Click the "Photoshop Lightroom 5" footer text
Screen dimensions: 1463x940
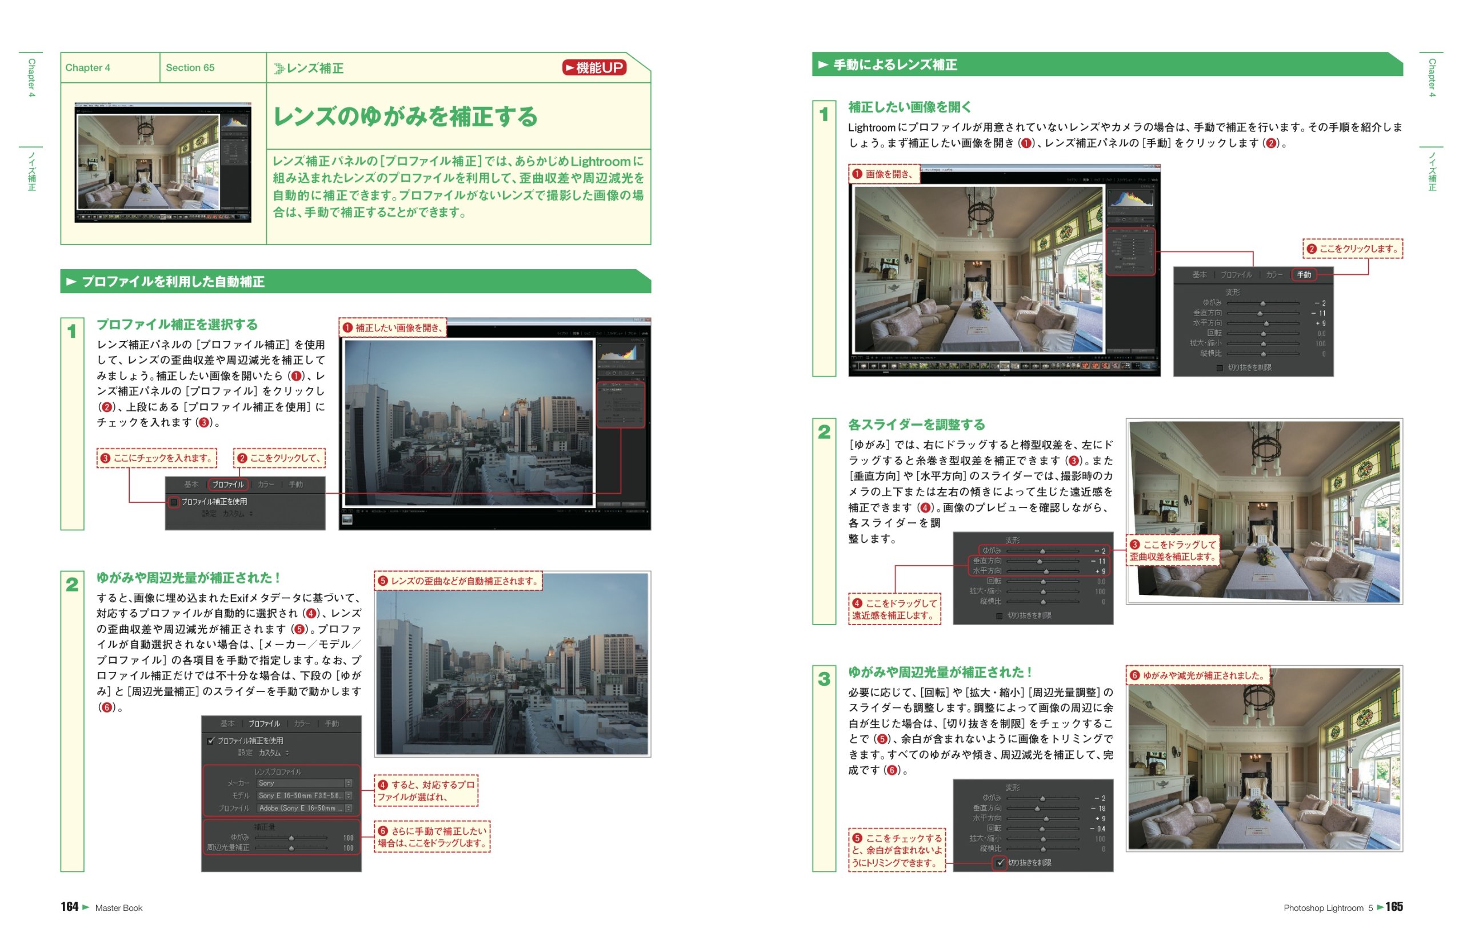(x=1328, y=907)
